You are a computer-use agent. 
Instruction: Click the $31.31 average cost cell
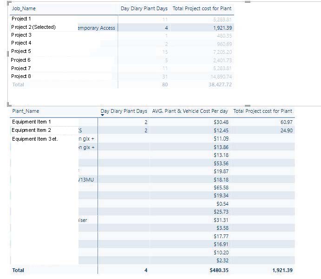point(221,220)
